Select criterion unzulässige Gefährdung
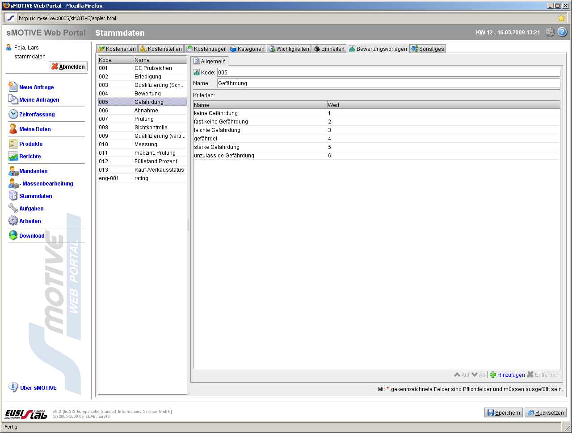 click(x=377, y=156)
